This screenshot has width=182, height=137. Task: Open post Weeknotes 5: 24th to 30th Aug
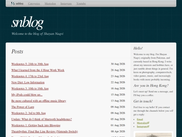pos(30,64)
